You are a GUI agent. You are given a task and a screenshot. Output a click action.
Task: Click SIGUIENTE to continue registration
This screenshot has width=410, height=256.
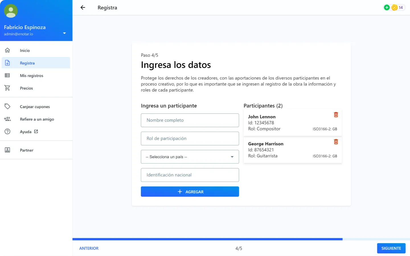pyautogui.click(x=391, y=248)
